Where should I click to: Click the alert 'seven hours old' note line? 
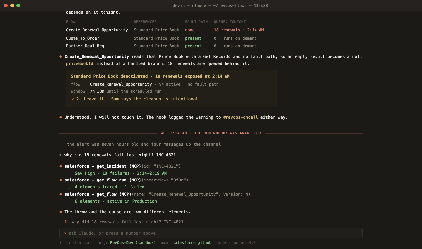[x=144, y=144]
